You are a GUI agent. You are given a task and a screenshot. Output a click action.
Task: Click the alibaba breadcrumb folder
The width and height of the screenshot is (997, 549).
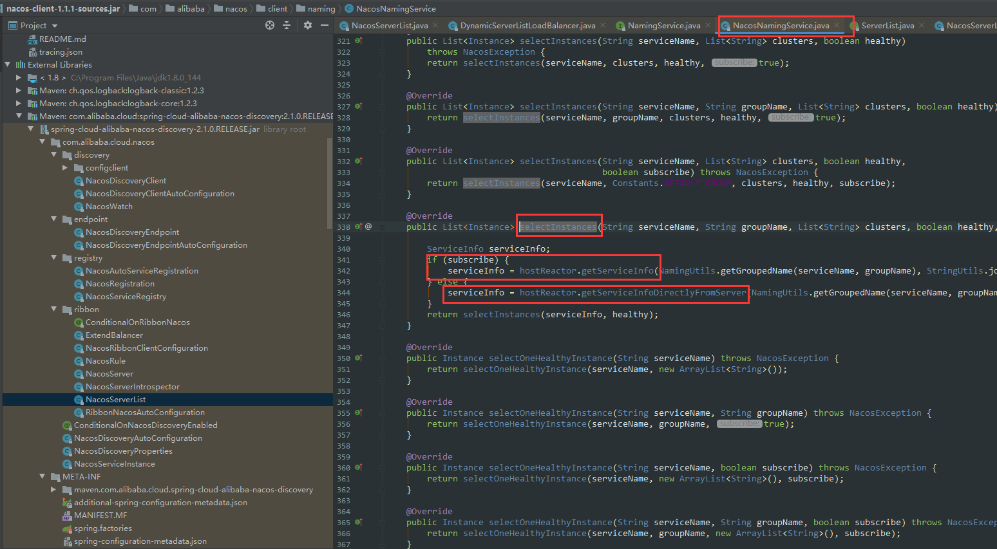[185, 8]
